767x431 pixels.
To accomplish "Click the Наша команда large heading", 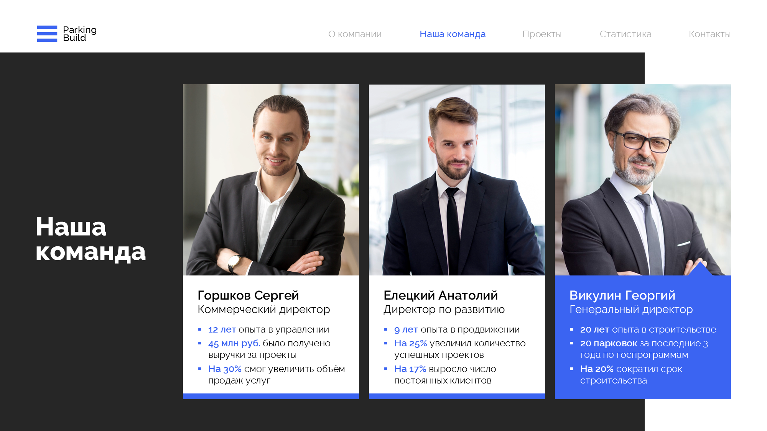I will (x=91, y=239).
